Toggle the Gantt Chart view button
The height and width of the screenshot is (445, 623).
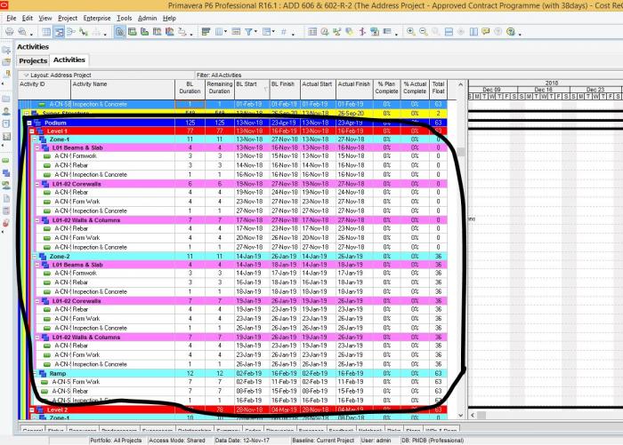(x=60, y=32)
